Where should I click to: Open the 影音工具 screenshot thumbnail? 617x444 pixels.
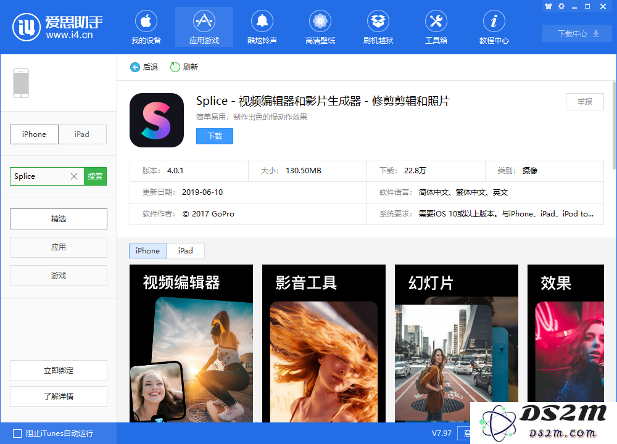click(x=324, y=343)
